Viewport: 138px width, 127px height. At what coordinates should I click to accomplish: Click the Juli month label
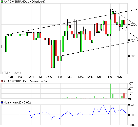click(x=41, y=77)
